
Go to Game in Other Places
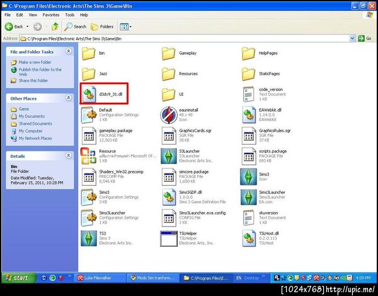(x=24, y=109)
